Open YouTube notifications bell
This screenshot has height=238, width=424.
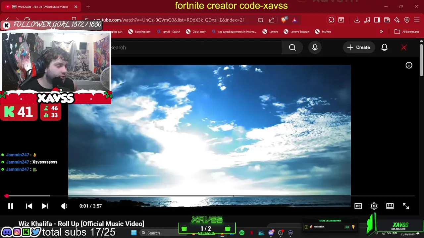(384, 48)
